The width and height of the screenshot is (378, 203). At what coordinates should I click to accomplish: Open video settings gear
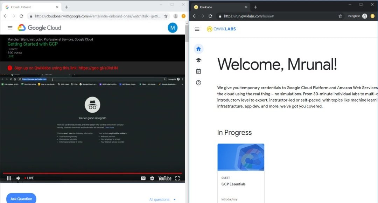152,178
